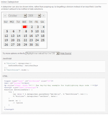Image resolution: width=108 pixels, height=115 pixels.
Task: Select day 21 in calendar
Action: click(18, 40)
